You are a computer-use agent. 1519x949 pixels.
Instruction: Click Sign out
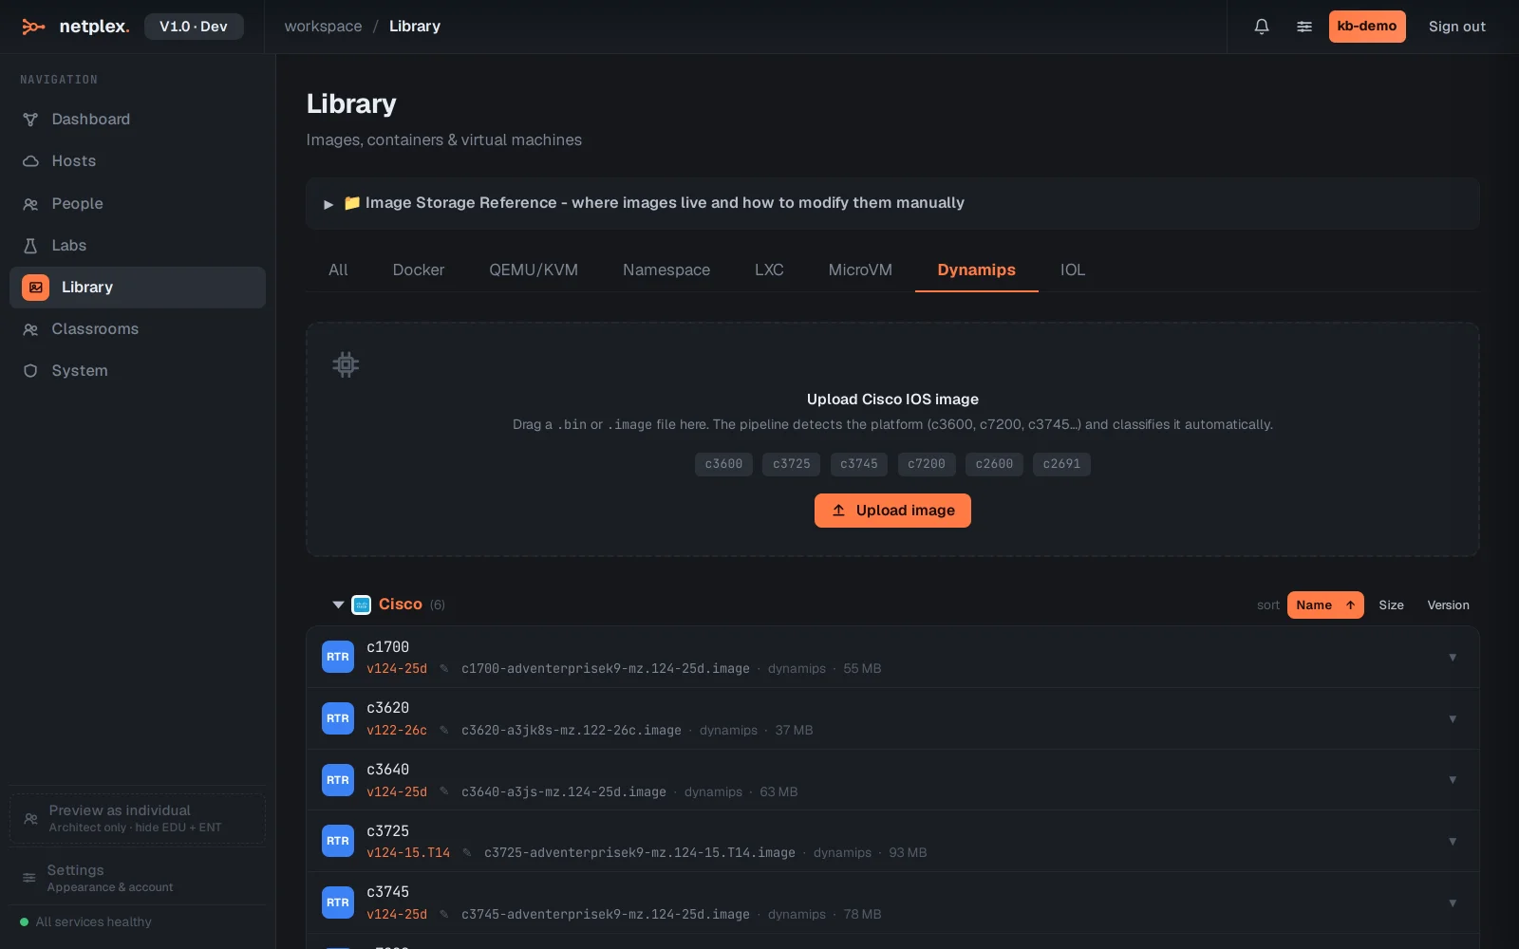click(x=1457, y=27)
